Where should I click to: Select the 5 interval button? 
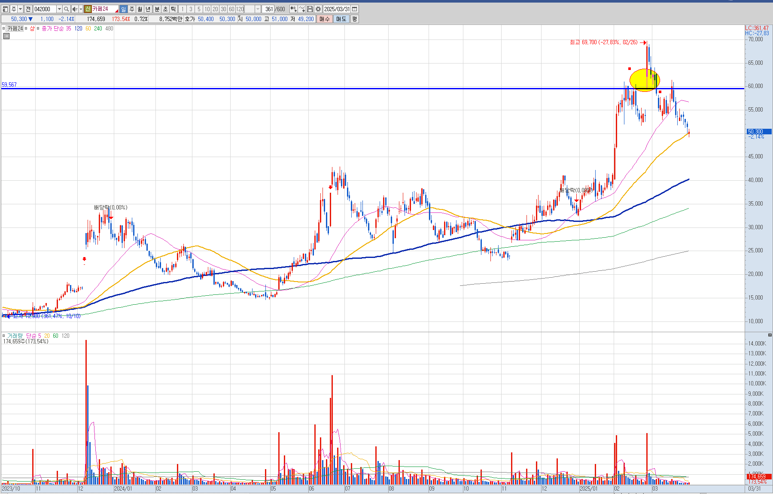[199, 9]
